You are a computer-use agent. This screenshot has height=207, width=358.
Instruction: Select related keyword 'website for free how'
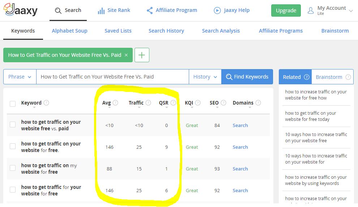(316, 95)
